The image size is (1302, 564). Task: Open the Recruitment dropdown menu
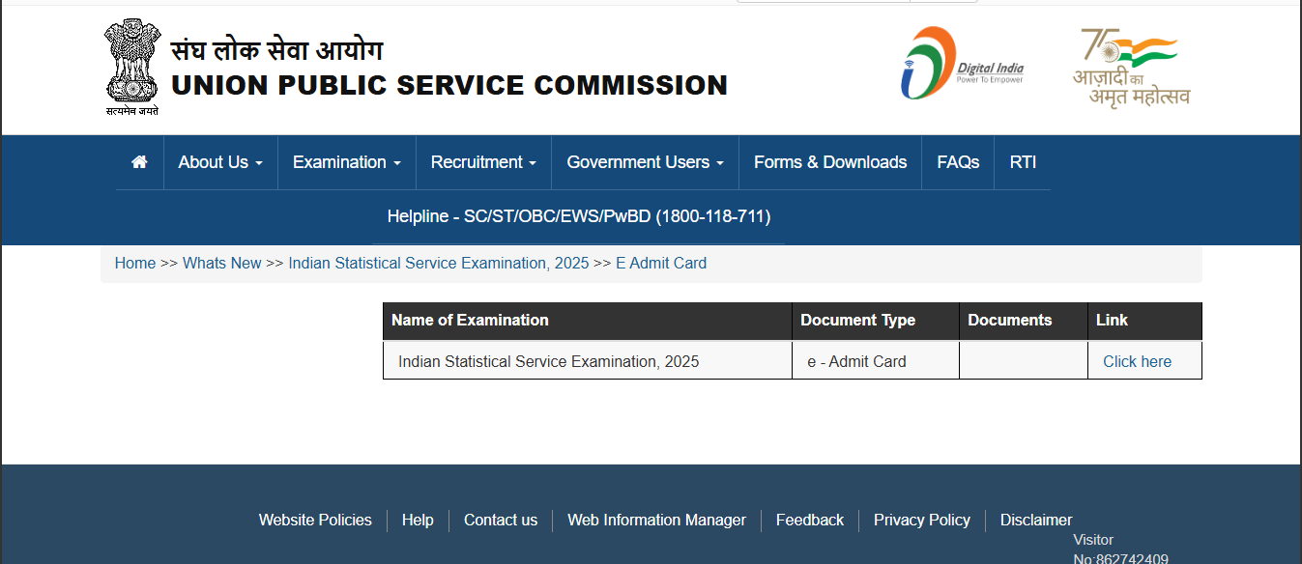tap(483, 162)
